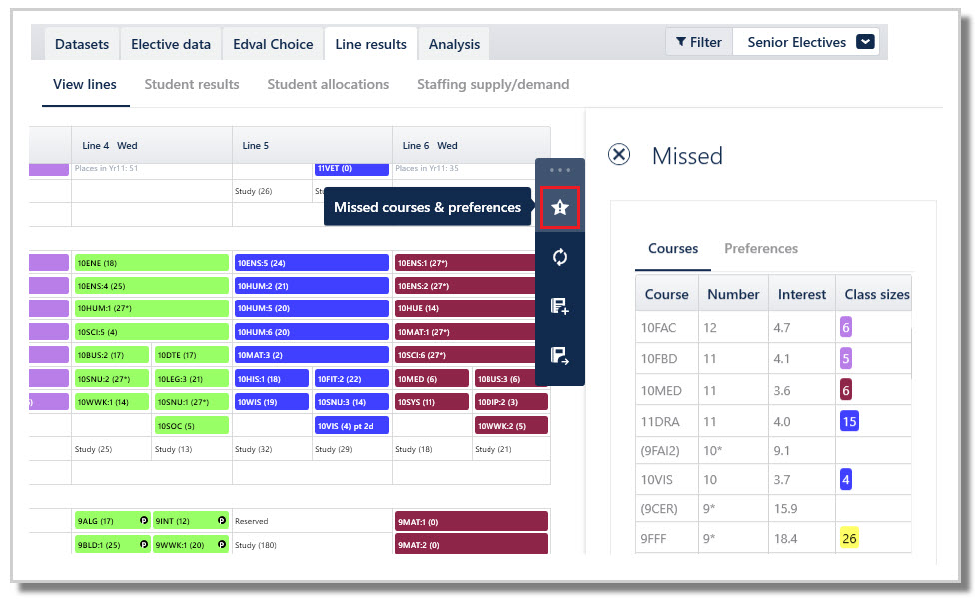Click the refresh cycle icon in sidebar

560,257
